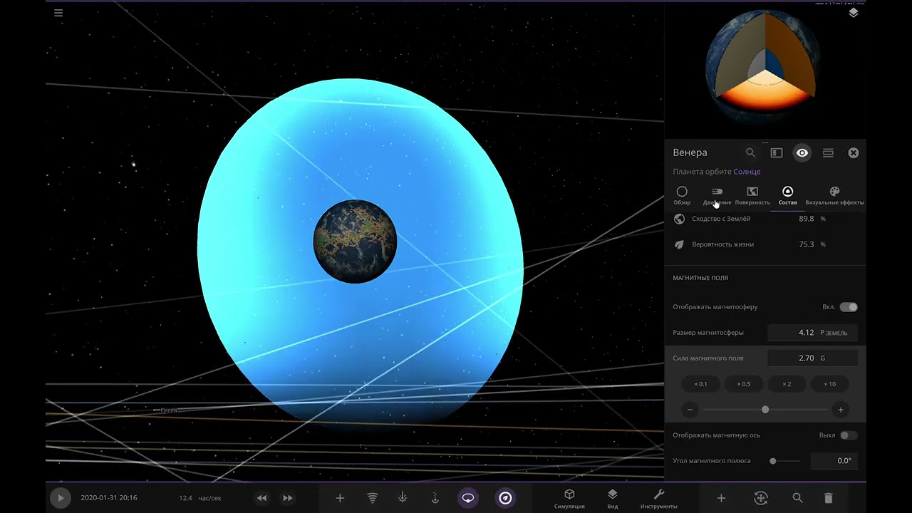Viewport: 912px width, 513px height.
Task: Click the magnetic field strength slider handle
Action: point(765,410)
